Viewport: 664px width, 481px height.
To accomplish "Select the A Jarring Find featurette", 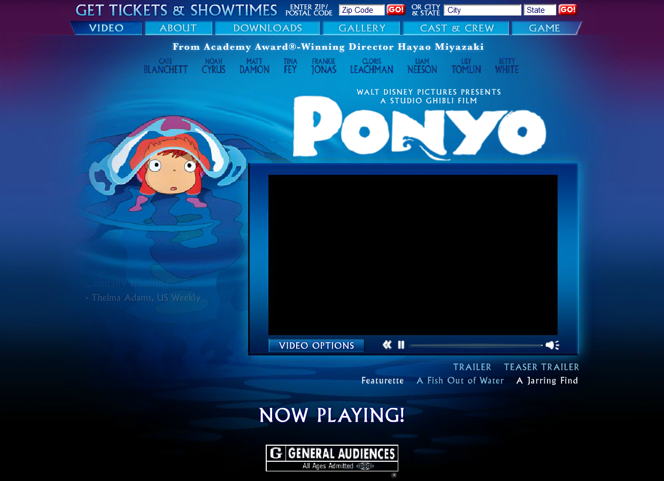I will [547, 381].
